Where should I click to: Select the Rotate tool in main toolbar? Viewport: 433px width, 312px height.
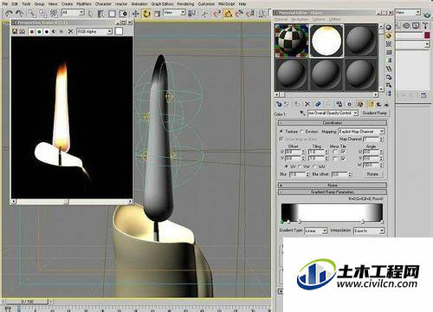coord(146,13)
